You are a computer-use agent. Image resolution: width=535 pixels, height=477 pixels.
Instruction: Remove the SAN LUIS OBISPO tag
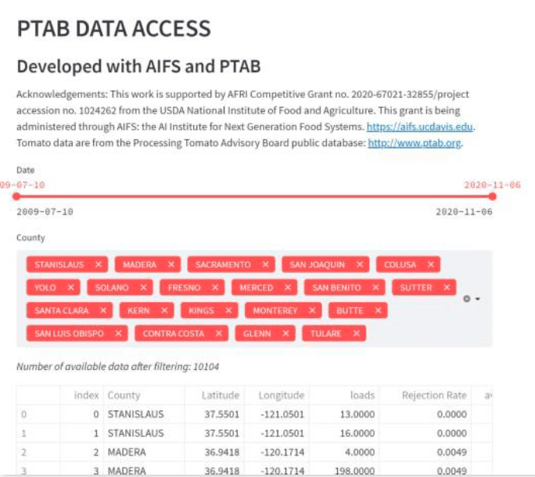point(119,334)
